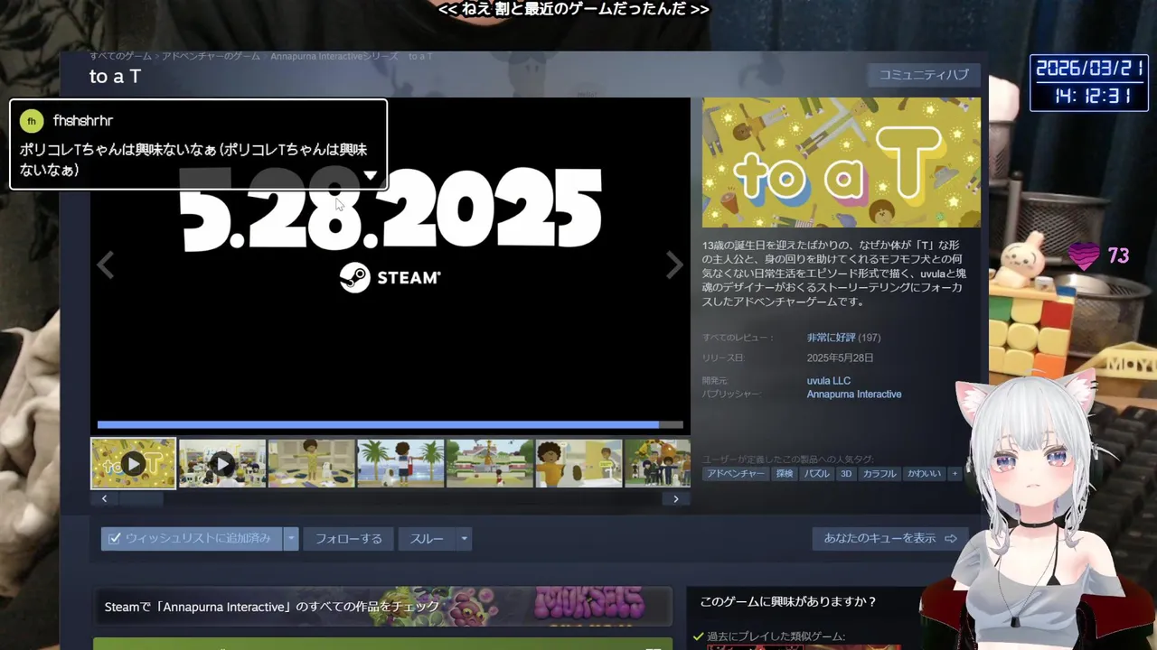Viewport: 1157px width, 650px height.
Task: Click fh user avatar in chat popup
Action: [x=32, y=121]
